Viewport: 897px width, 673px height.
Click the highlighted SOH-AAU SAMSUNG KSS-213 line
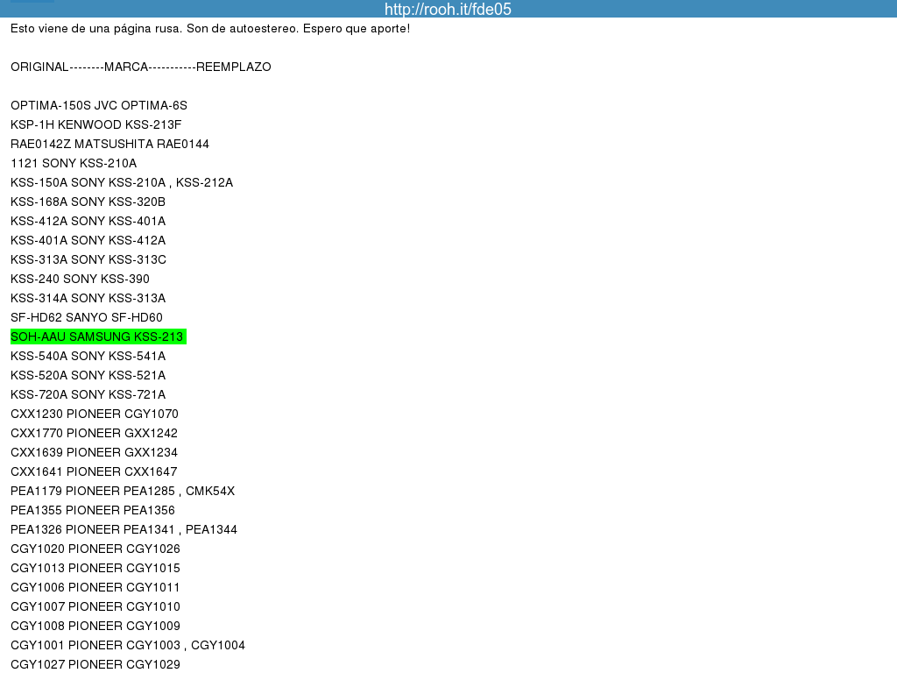click(x=97, y=336)
